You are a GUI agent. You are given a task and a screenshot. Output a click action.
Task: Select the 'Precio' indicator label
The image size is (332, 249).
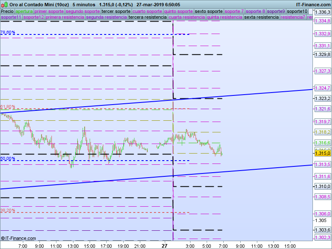[7, 11]
